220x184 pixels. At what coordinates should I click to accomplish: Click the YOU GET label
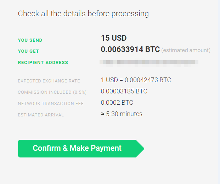pos(28,51)
